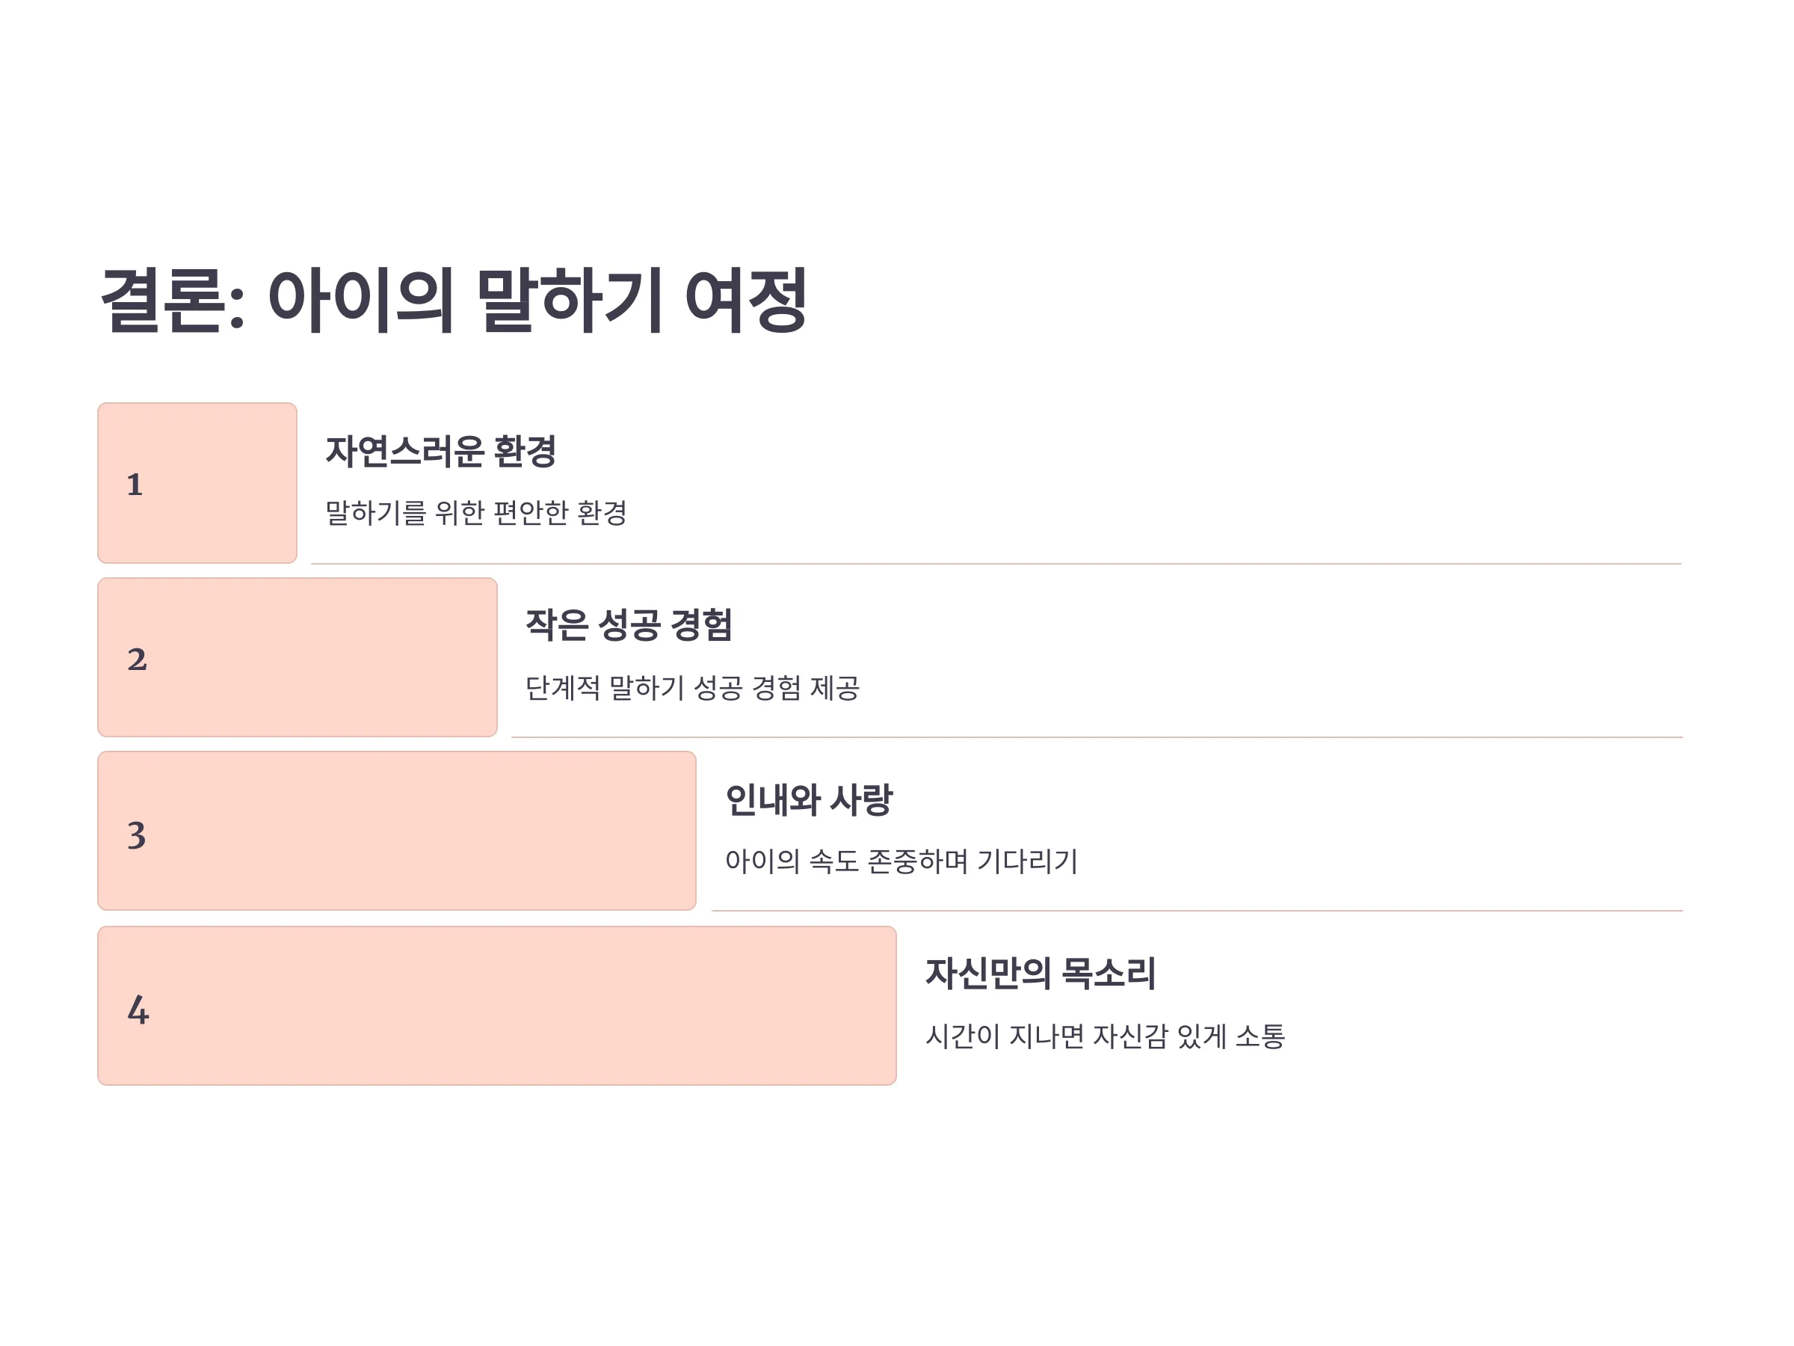Screen dimensions: 1794x1346
Task: Click the number 4 label
Action: coord(138,1010)
